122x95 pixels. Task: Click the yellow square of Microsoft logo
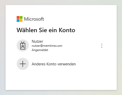21,21
